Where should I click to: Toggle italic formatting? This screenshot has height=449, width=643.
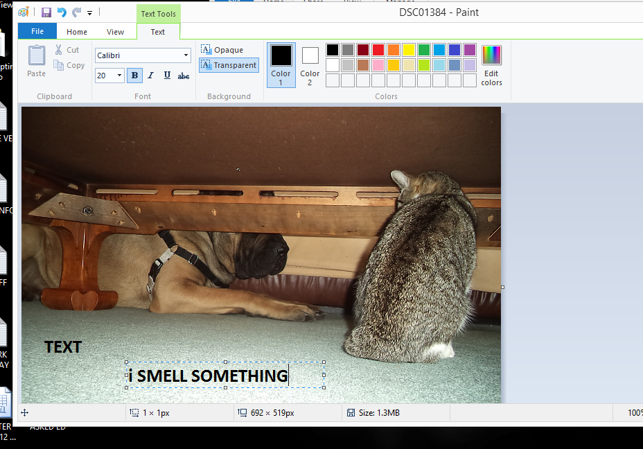click(x=151, y=76)
